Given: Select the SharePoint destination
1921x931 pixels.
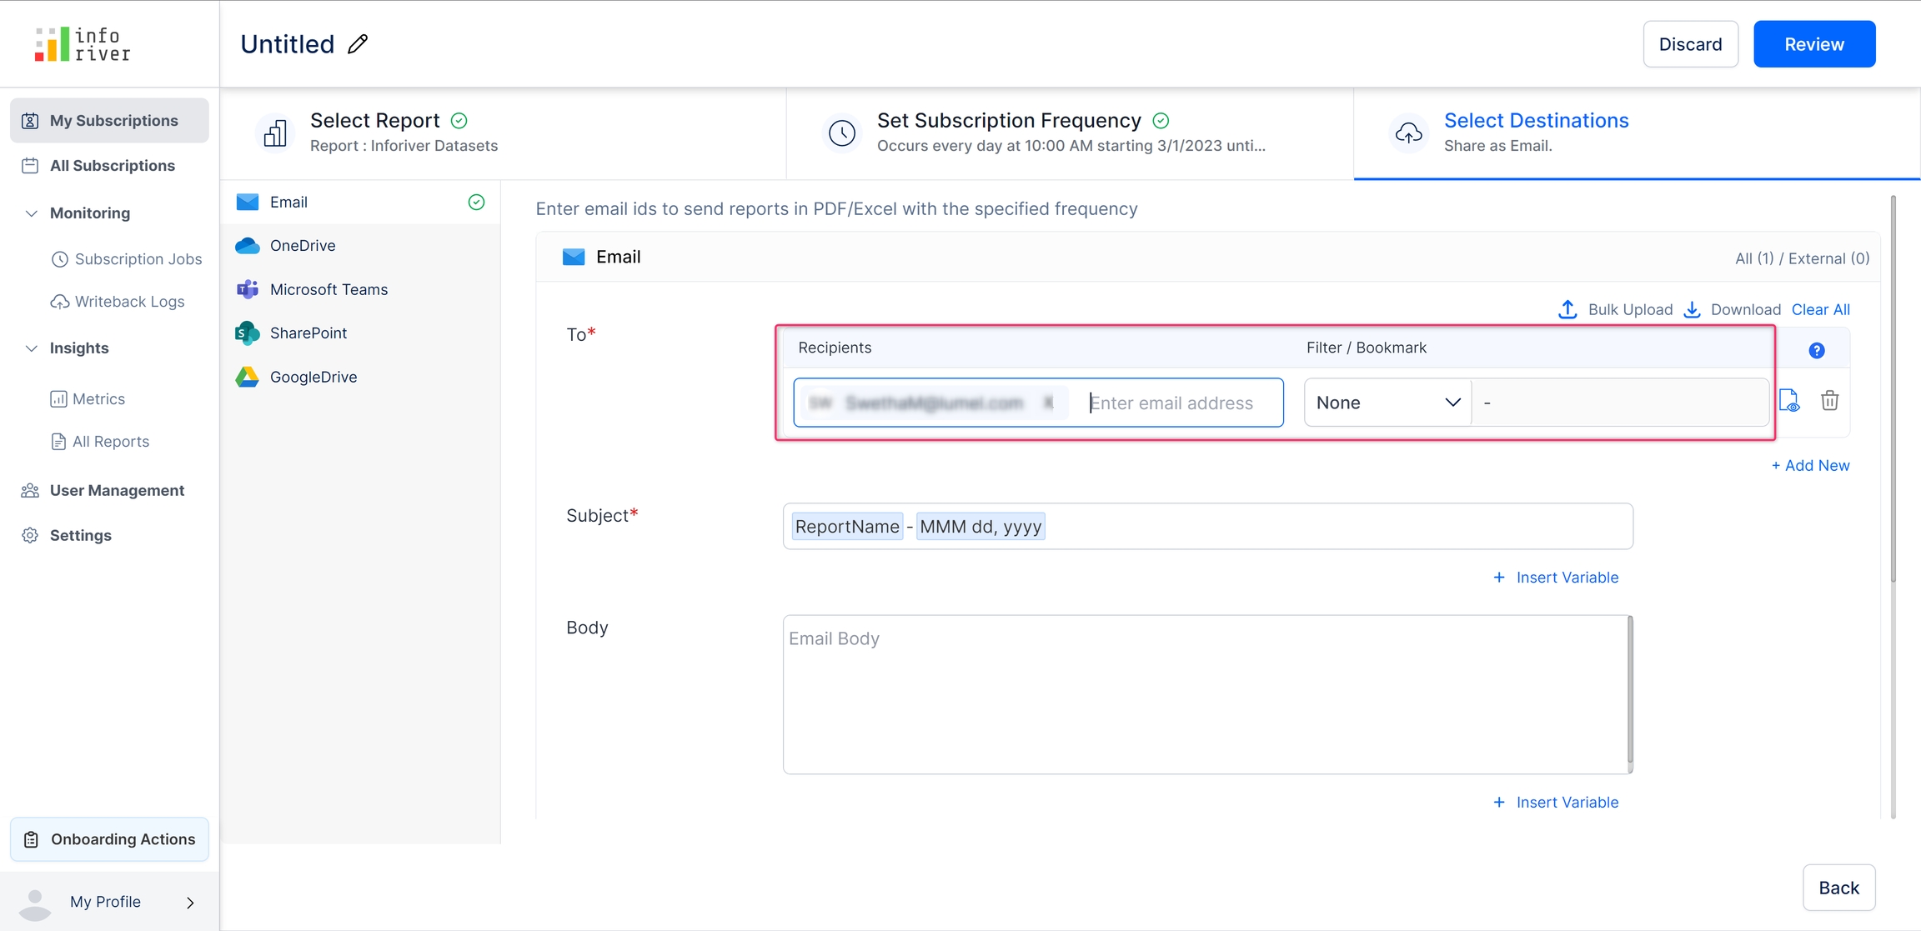Looking at the screenshot, I should coord(308,333).
